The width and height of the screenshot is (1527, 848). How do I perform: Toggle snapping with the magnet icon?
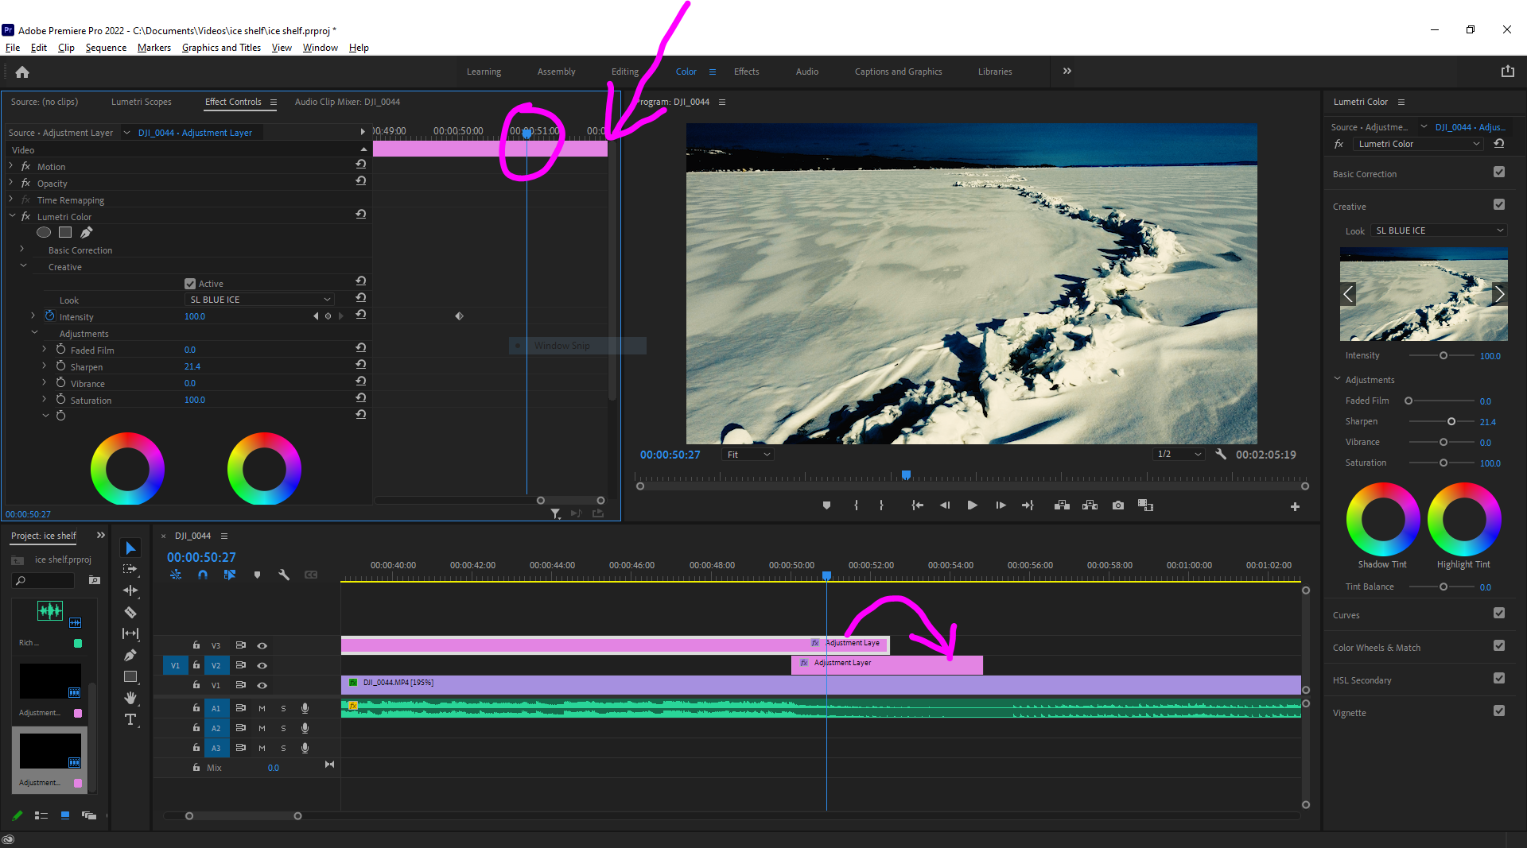[x=203, y=575]
